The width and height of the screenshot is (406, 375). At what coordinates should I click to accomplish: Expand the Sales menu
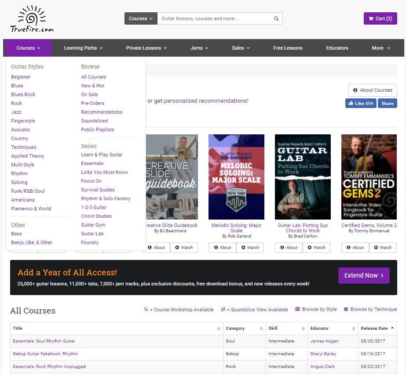(241, 48)
